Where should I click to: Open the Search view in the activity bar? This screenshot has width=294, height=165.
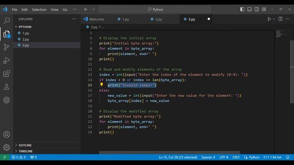6,21
